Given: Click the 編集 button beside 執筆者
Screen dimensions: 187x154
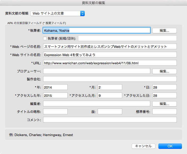Looking at the screenshot, I should 165,30.
